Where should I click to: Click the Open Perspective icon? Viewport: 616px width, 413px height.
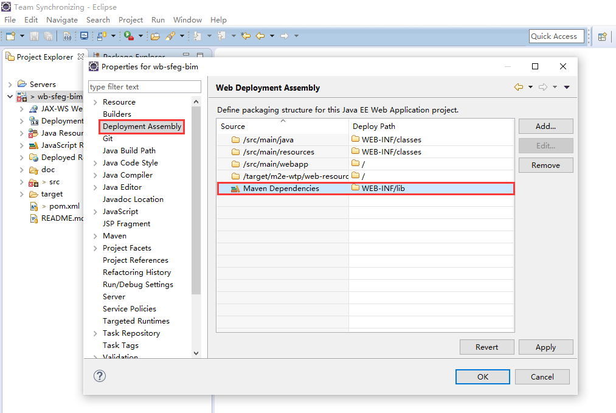click(602, 36)
